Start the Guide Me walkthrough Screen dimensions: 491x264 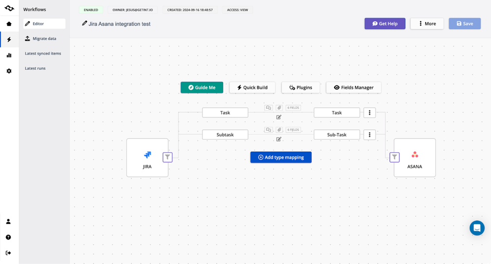(202, 87)
